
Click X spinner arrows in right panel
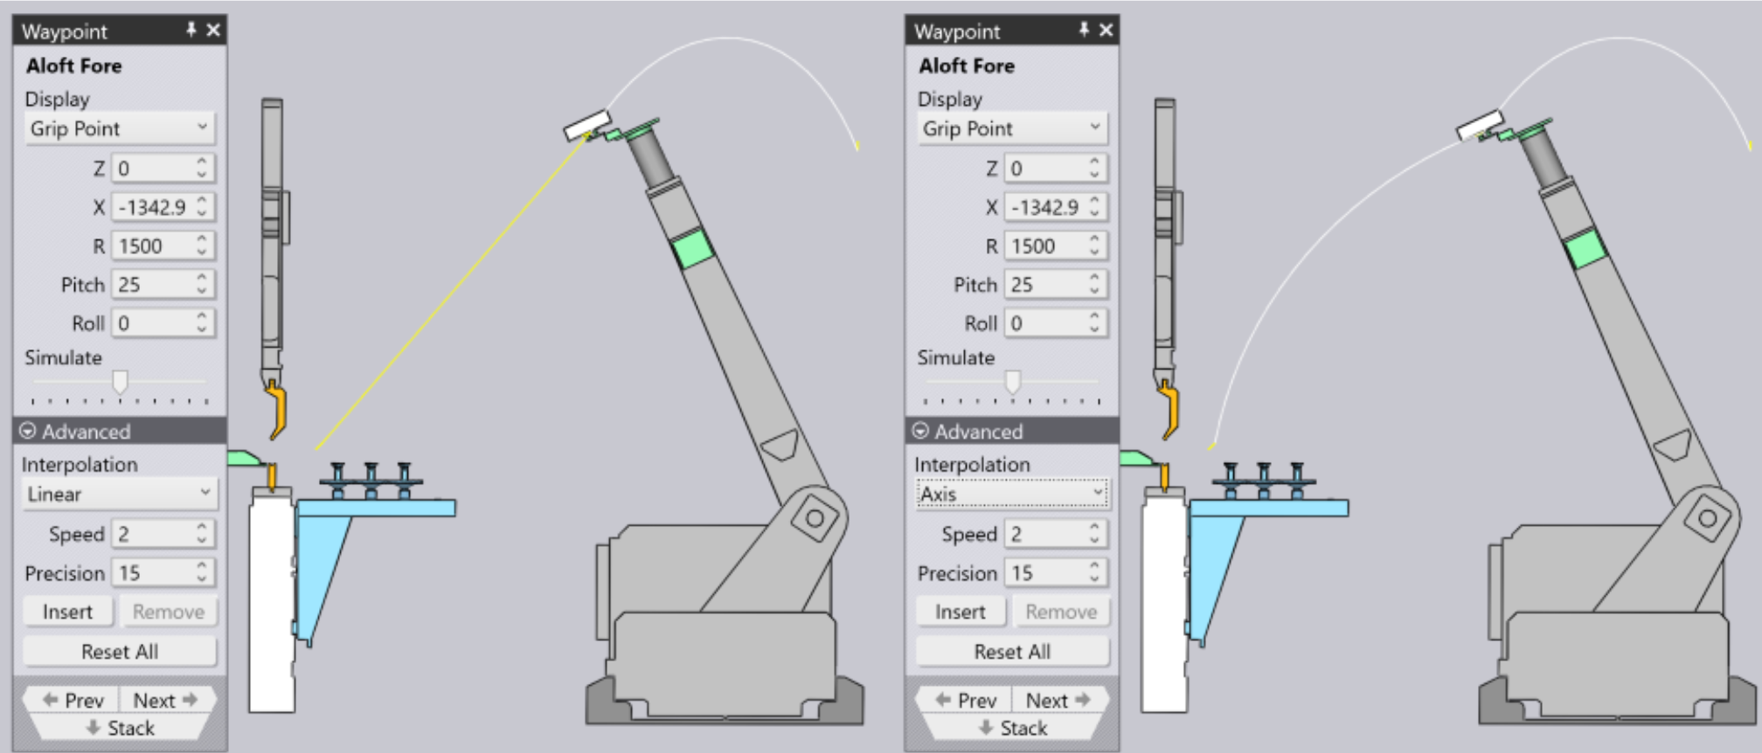(1094, 207)
